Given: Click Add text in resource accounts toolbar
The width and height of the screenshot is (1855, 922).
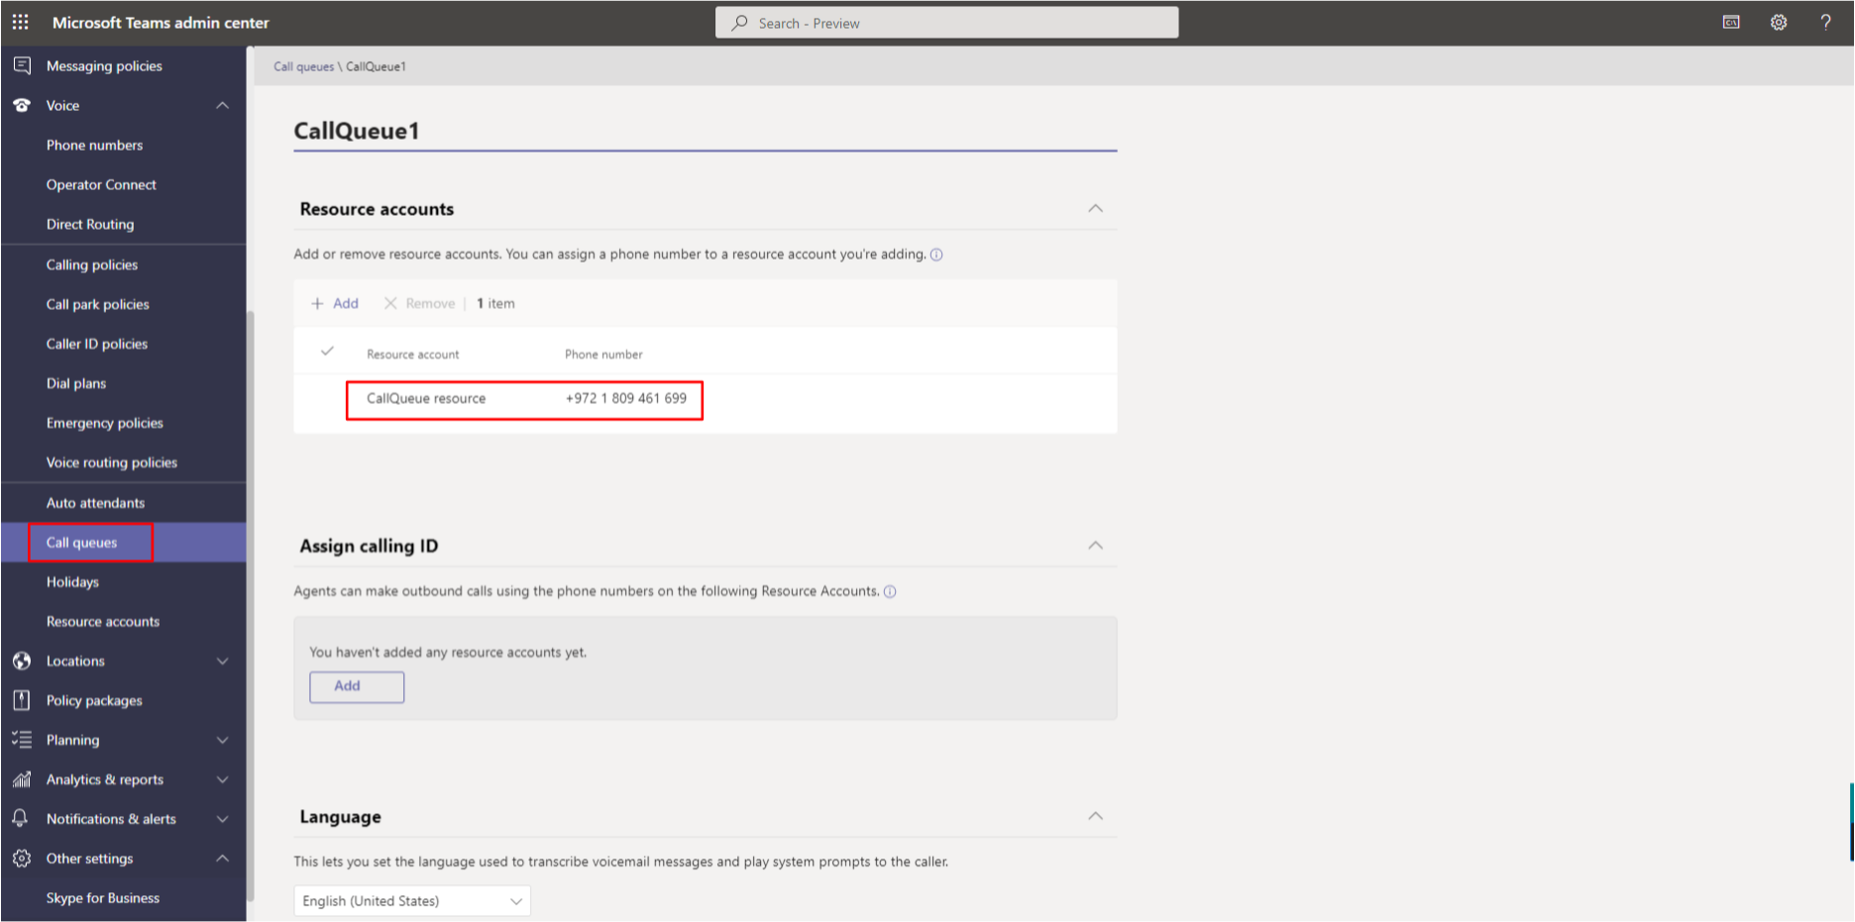Looking at the screenshot, I should click(x=346, y=303).
